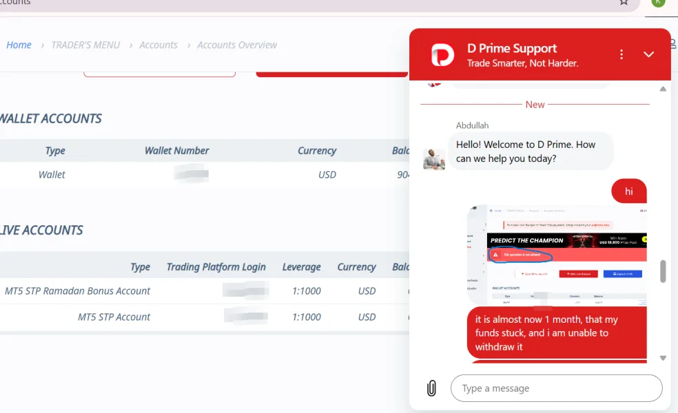Image resolution: width=678 pixels, height=413 pixels.
Task: Click Trading Platform Login column header
Action: (216, 267)
